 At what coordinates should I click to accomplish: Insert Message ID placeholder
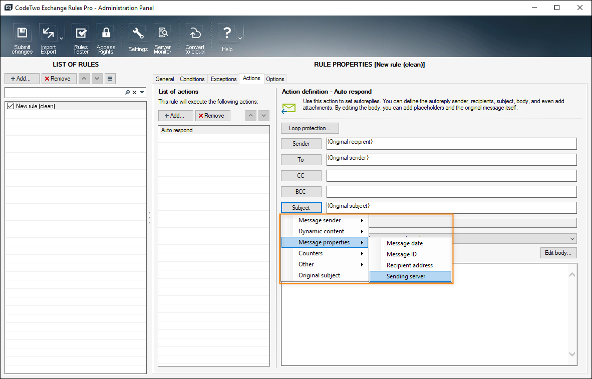410,254
